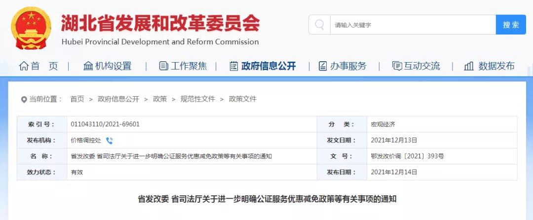Click the 政策 breadcrumb link

click(x=160, y=99)
